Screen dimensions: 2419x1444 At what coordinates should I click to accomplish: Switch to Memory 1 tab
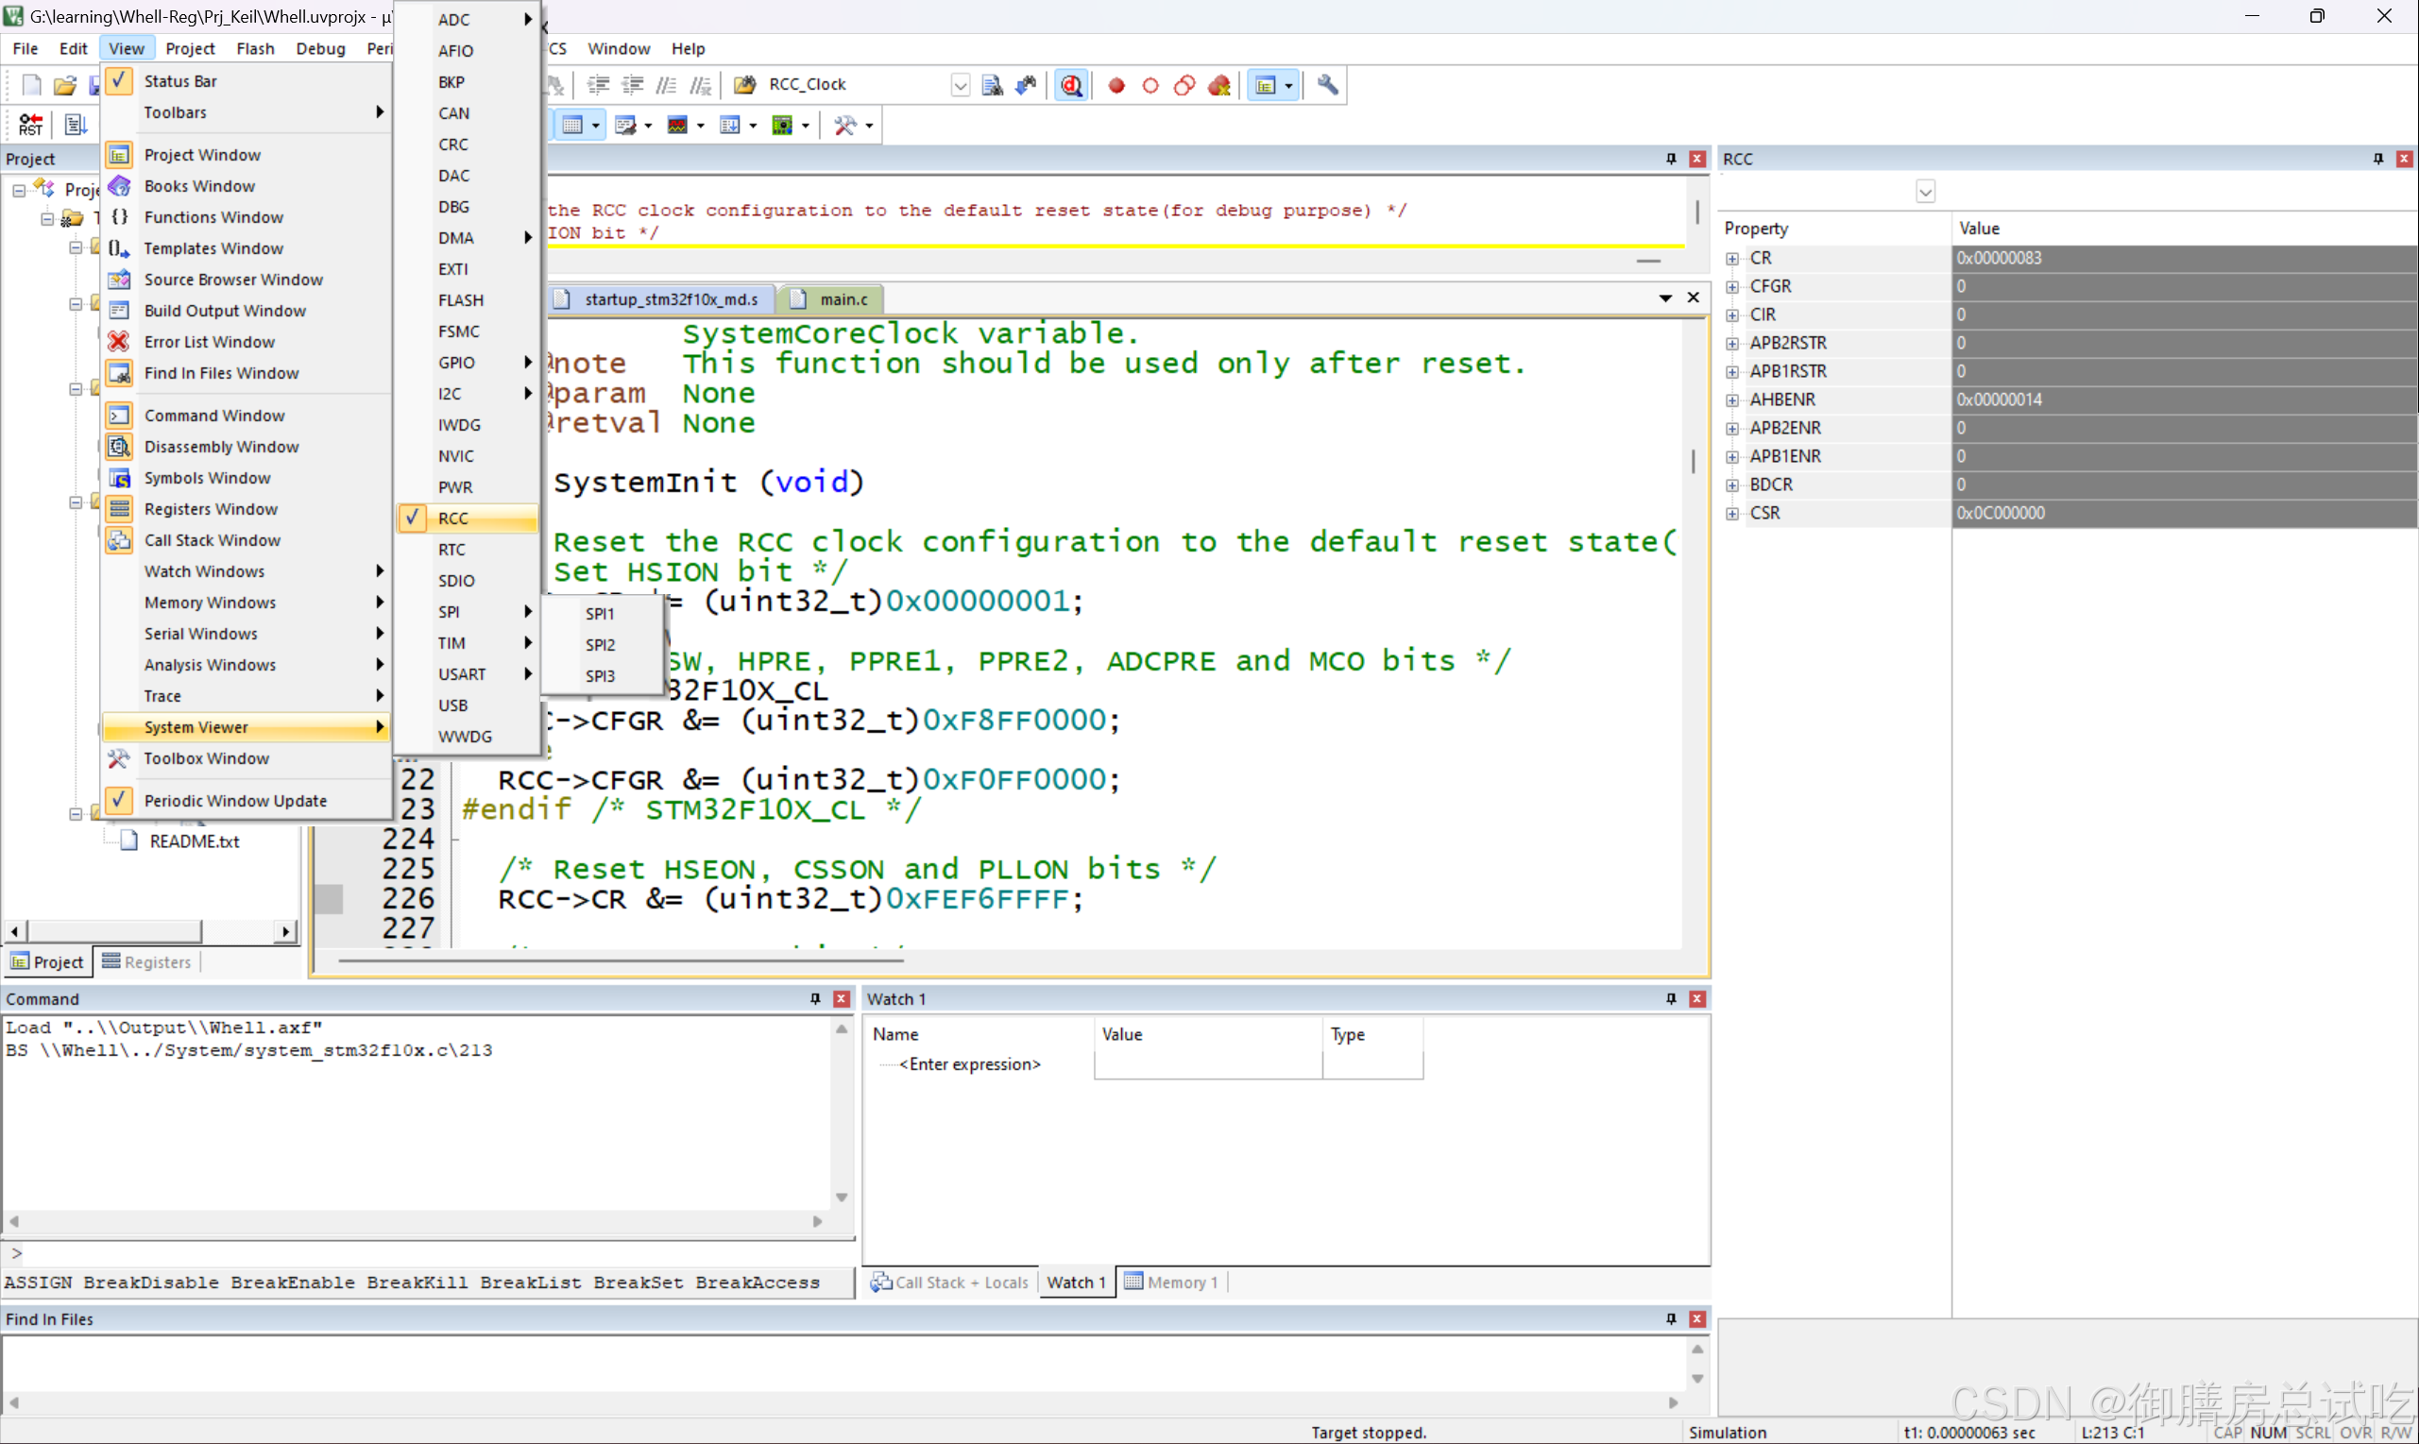[x=1171, y=1282]
